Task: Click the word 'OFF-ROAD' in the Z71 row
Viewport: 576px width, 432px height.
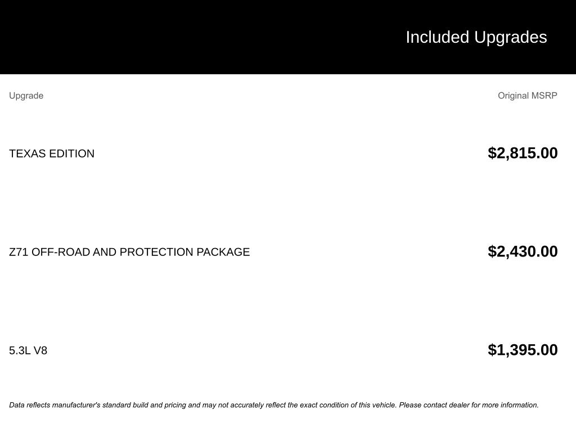Action: point(61,252)
